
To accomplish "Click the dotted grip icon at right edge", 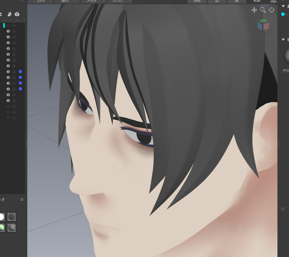I will tap(283, 209).
